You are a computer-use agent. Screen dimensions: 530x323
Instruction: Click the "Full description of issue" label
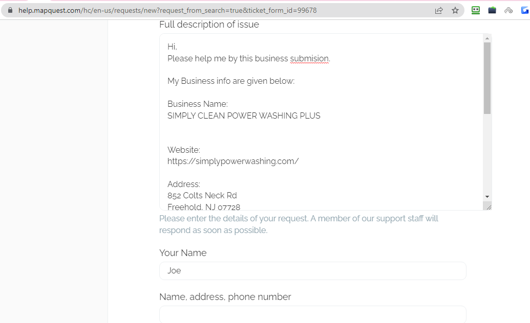[209, 25]
